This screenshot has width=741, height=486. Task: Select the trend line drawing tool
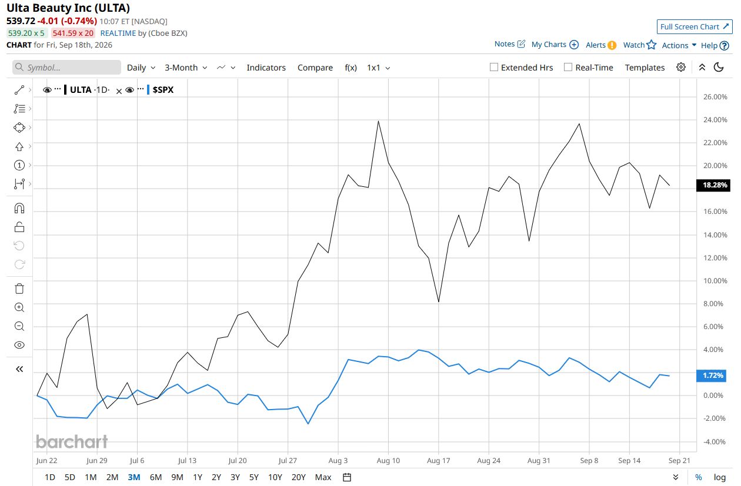click(x=19, y=90)
